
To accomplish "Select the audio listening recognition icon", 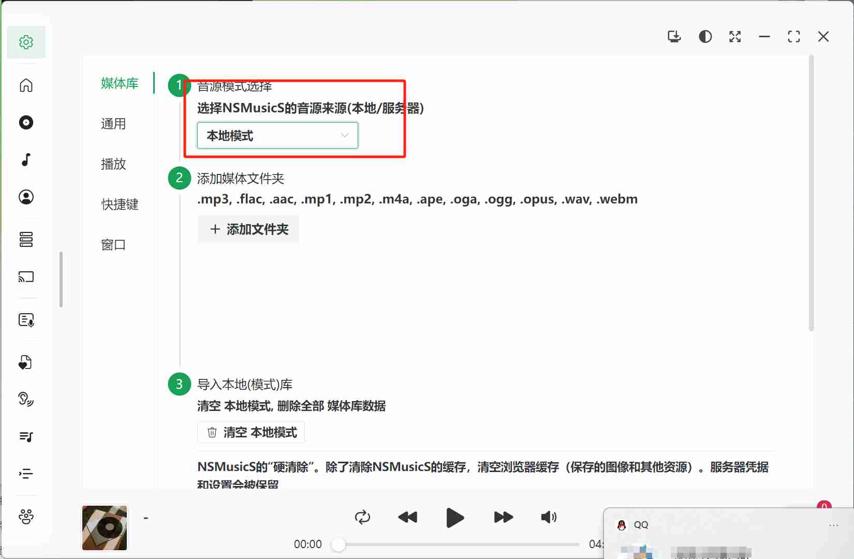I will pos(26,399).
